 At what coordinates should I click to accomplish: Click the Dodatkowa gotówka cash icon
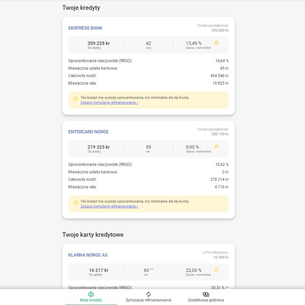[206, 294]
